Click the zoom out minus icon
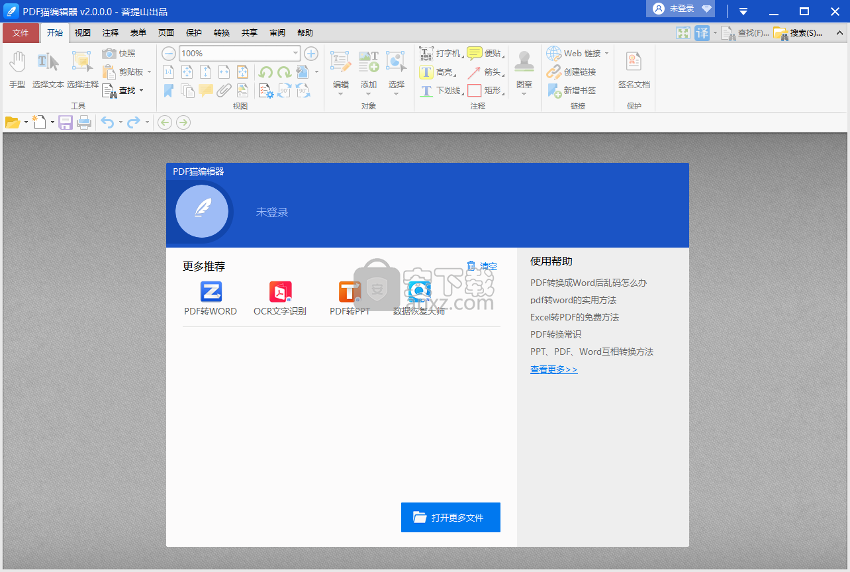 pos(169,54)
